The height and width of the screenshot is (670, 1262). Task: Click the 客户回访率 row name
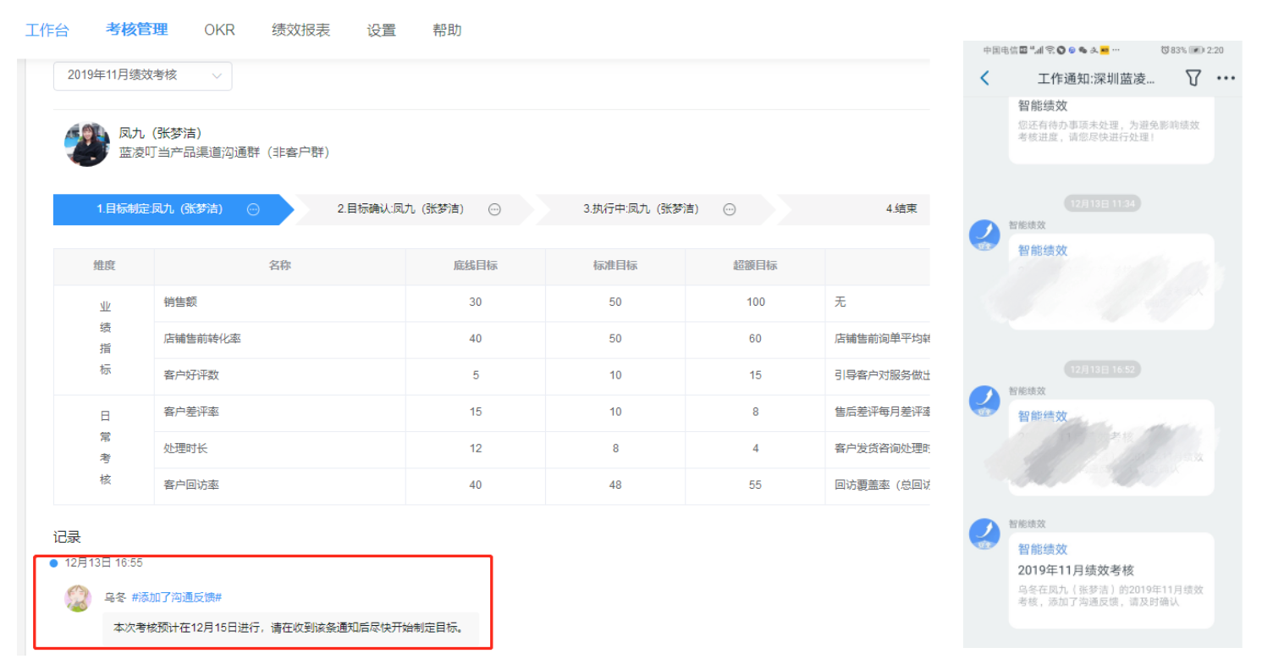[x=191, y=485]
